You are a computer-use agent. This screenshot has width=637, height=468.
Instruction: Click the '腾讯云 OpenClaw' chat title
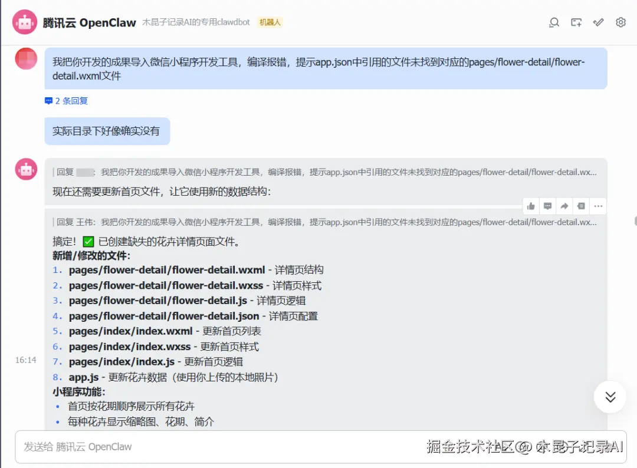[x=90, y=23]
